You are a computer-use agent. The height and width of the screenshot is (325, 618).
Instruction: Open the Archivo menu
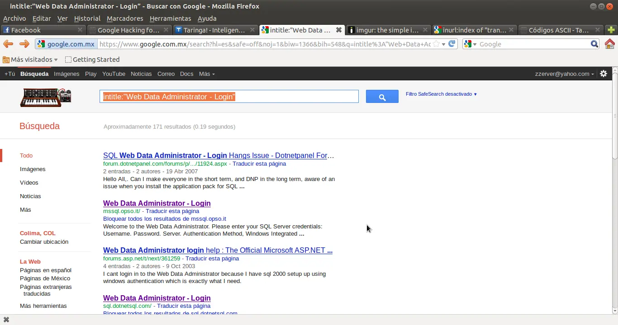pos(14,19)
